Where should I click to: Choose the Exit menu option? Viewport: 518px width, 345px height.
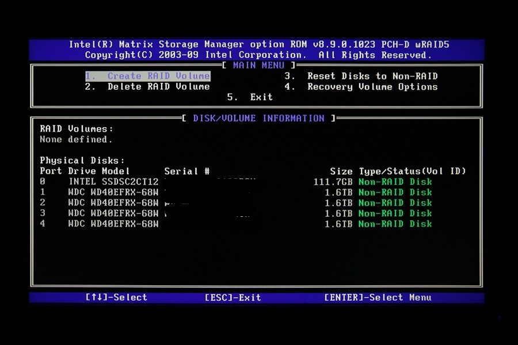(250, 97)
